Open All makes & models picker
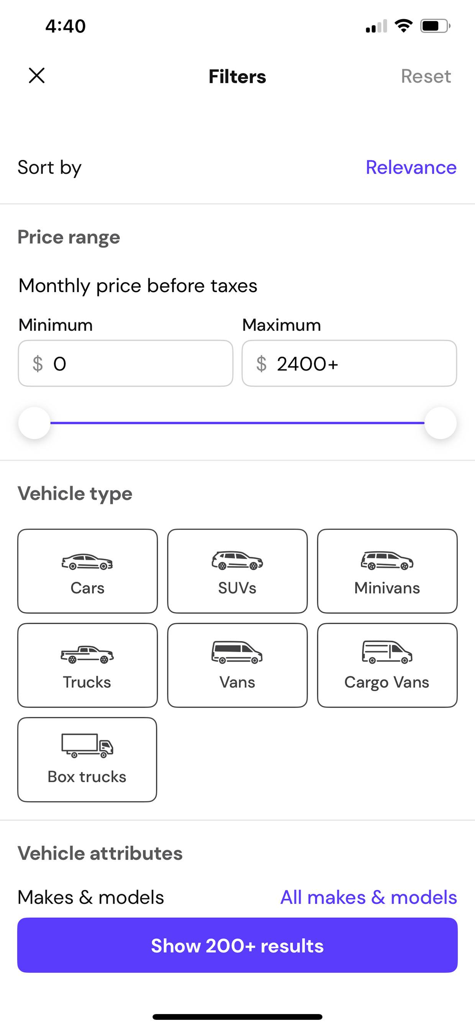Screen dimensions: 475x1029 click(369, 897)
